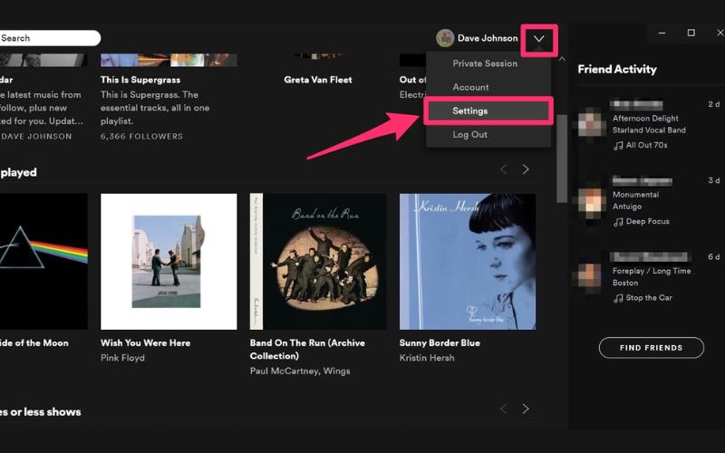The width and height of the screenshot is (725, 453).
Task: Go to previous page of recently played
Action: click(x=504, y=169)
